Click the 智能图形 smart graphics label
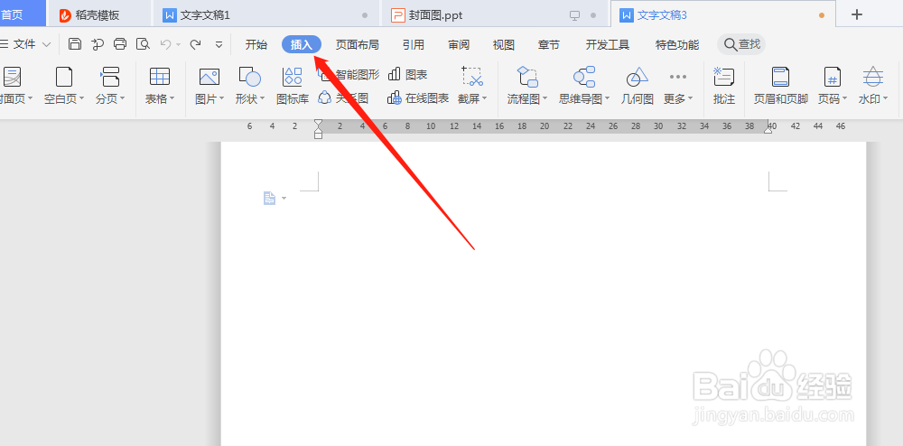The image size is (903, 446). pyautogui.click(x=357, y=75)
